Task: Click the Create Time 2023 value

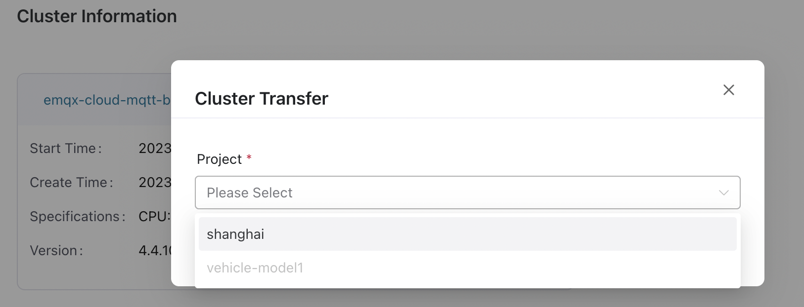Action: click(154, 183)
